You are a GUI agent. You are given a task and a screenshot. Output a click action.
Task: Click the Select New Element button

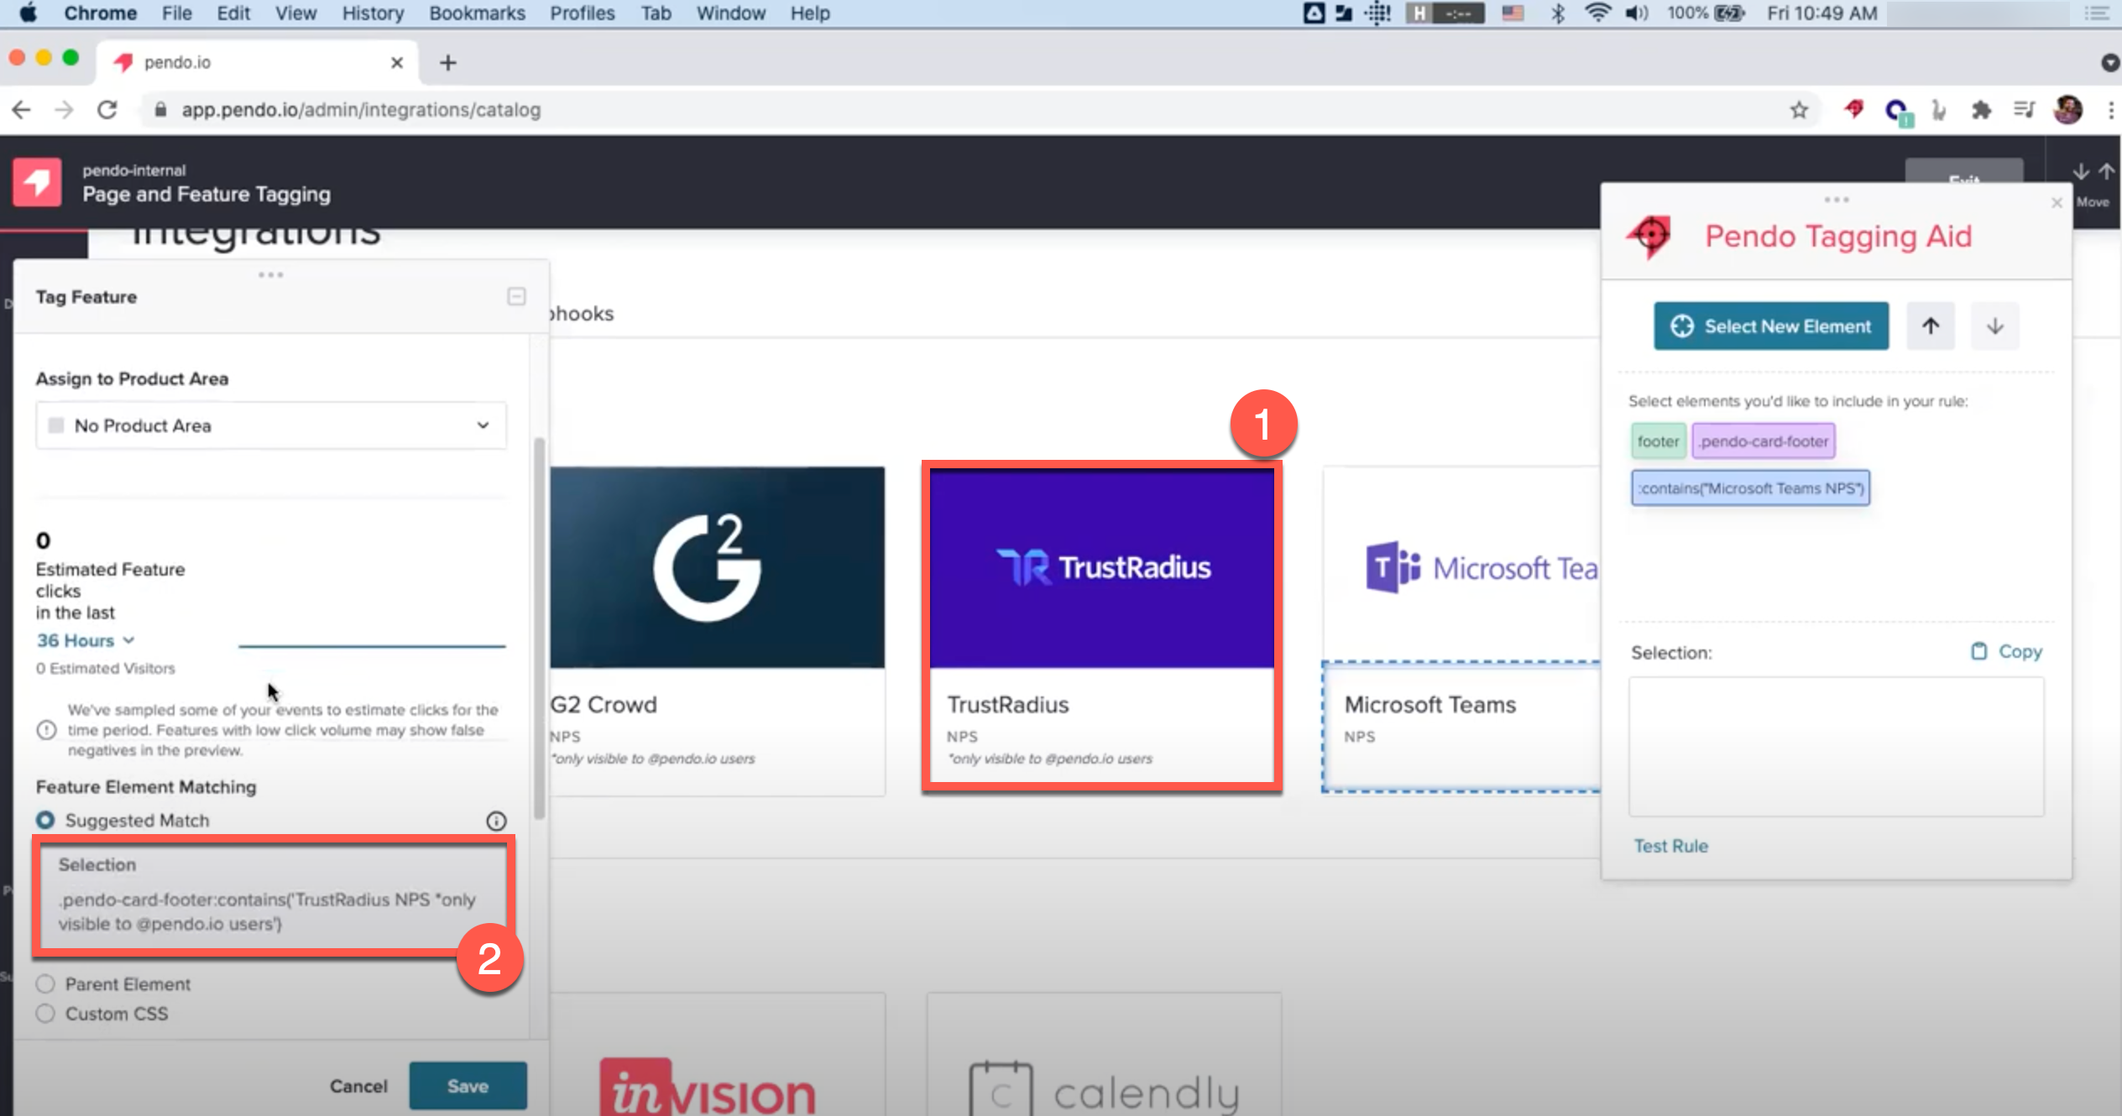[x=1771, y=326]
